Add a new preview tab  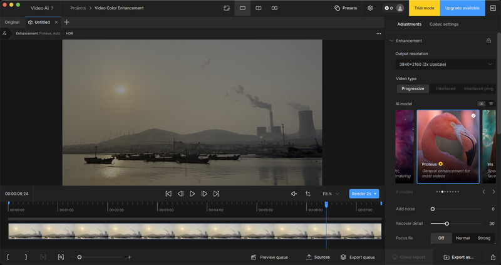pyautogui.click(x=66, y=22)
